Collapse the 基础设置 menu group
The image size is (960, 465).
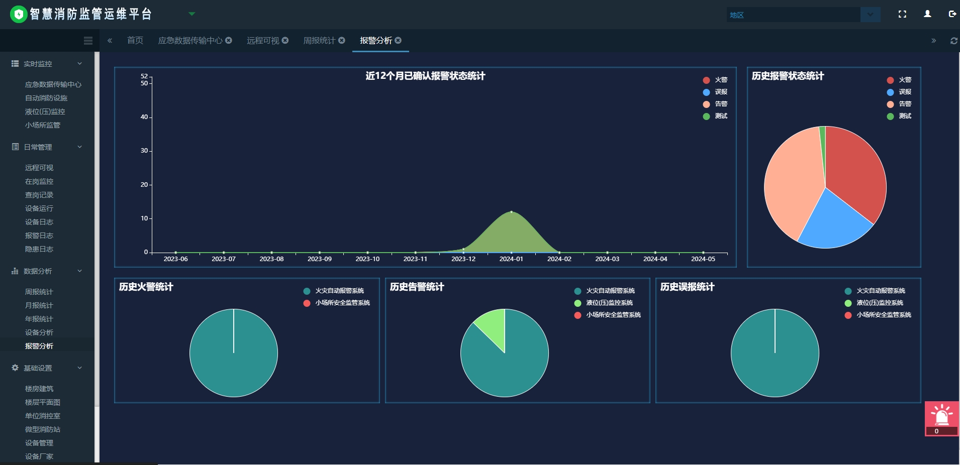(79, 368)
